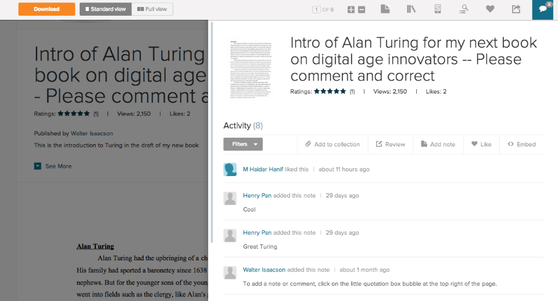Click the Review button
558x301 pixels.
(x=391, y=144)
